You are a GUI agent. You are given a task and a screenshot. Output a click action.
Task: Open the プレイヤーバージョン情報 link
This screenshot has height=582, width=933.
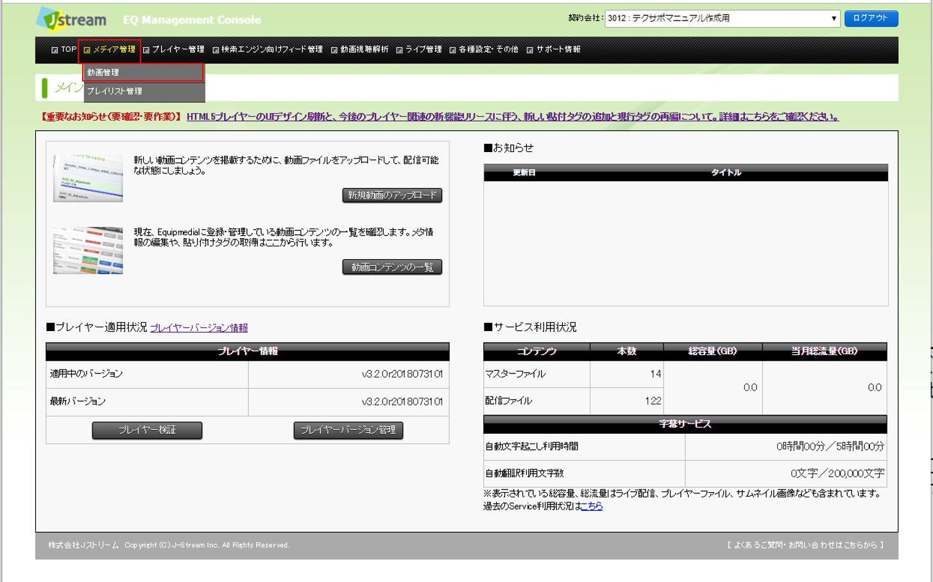pos(199,328)
